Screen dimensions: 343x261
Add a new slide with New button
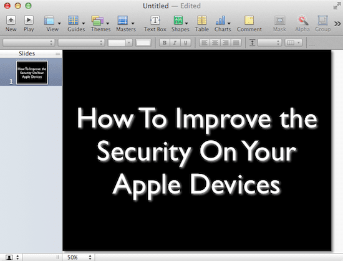pos(11,23)
